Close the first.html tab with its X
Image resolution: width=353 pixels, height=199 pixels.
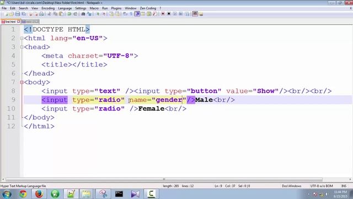pos(18,22)
